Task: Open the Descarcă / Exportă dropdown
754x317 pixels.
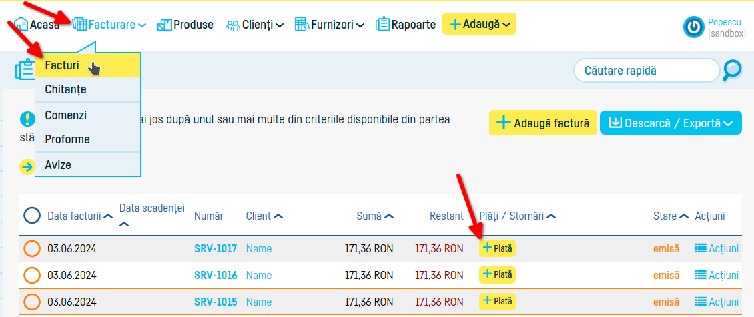Action: point(671,123)
